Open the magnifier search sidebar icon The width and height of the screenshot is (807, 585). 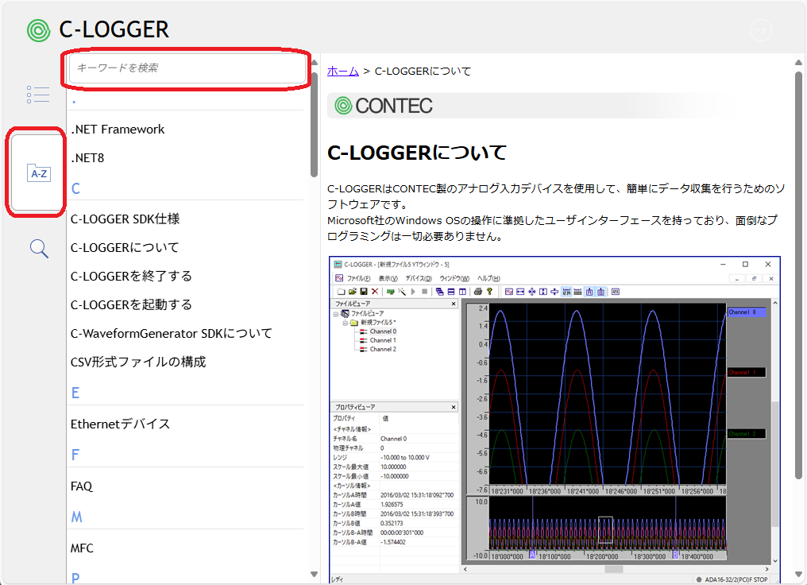tap(38, 249)
